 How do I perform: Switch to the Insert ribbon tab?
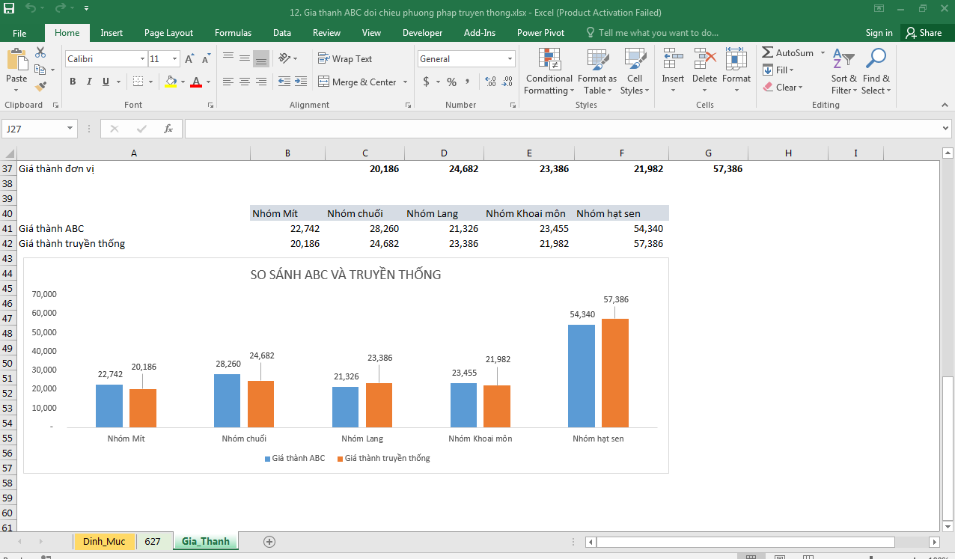tap(112, 33)
